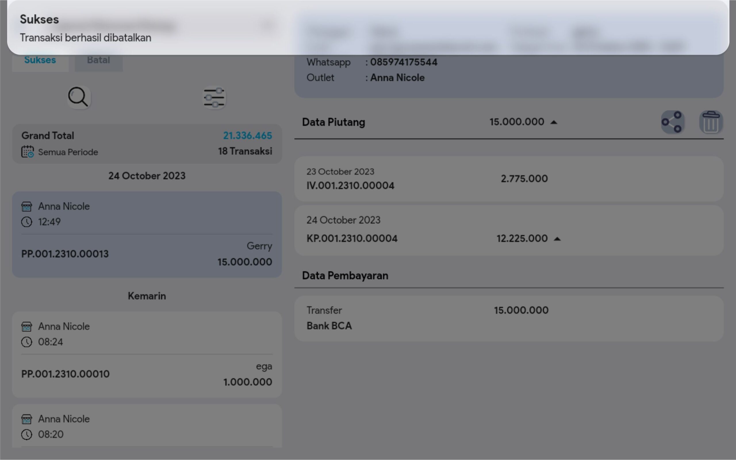This screenshot has width=736, height=460.
Task: Collapse the KP.001.2310.00004 amount arrow
Action: pyautogui.click(x=557, y=239)
